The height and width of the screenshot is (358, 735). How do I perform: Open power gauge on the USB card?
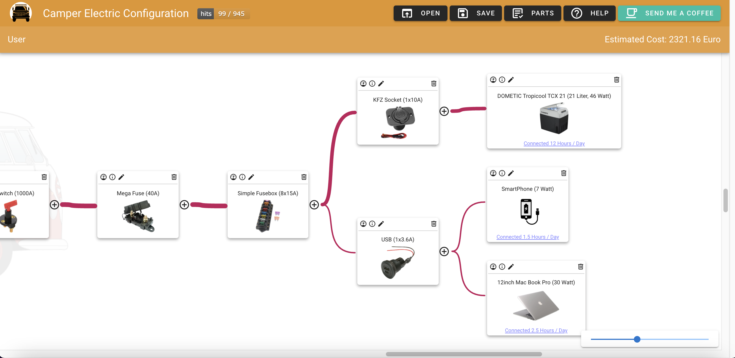[363, 224]
